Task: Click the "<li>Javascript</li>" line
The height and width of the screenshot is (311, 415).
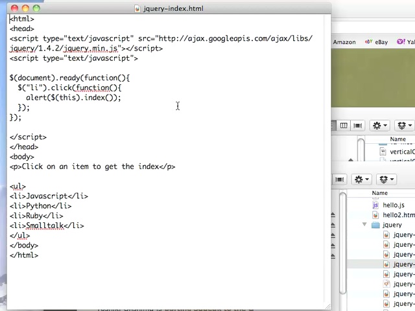Action: (x=49, y=196)
